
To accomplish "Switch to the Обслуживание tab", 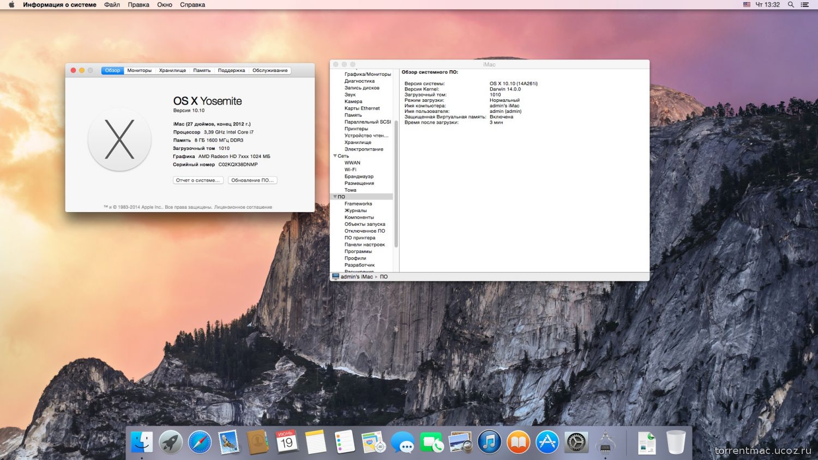I will 270,70.
